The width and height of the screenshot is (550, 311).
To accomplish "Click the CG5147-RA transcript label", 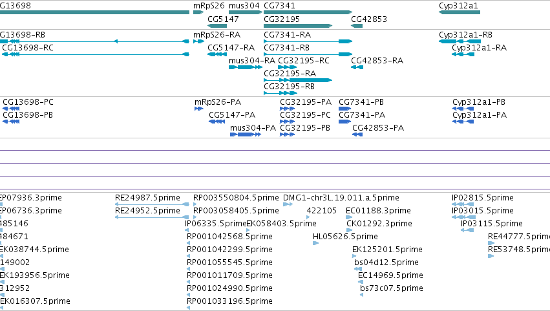I will pyautogui.click(x=231, y=48).
